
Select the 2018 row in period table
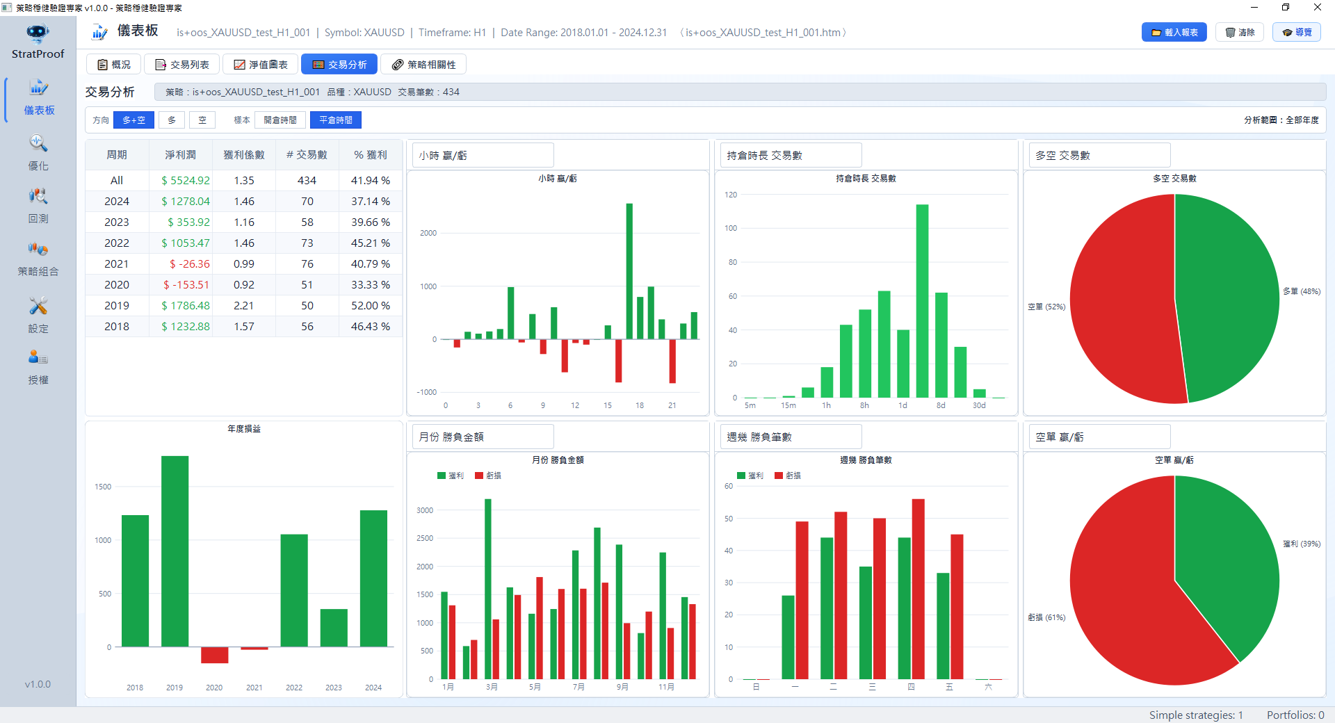pos(243,326)
